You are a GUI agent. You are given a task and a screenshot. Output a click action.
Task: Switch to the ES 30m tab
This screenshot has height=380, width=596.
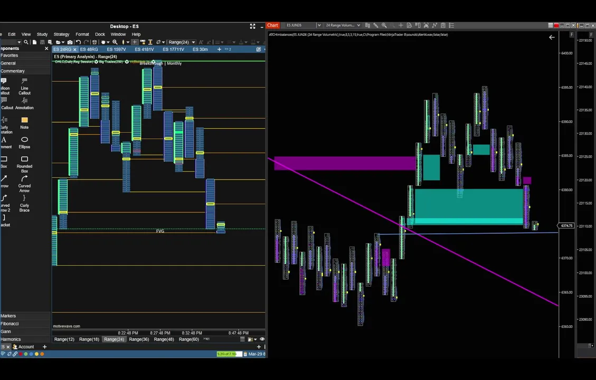pos(200,50)
